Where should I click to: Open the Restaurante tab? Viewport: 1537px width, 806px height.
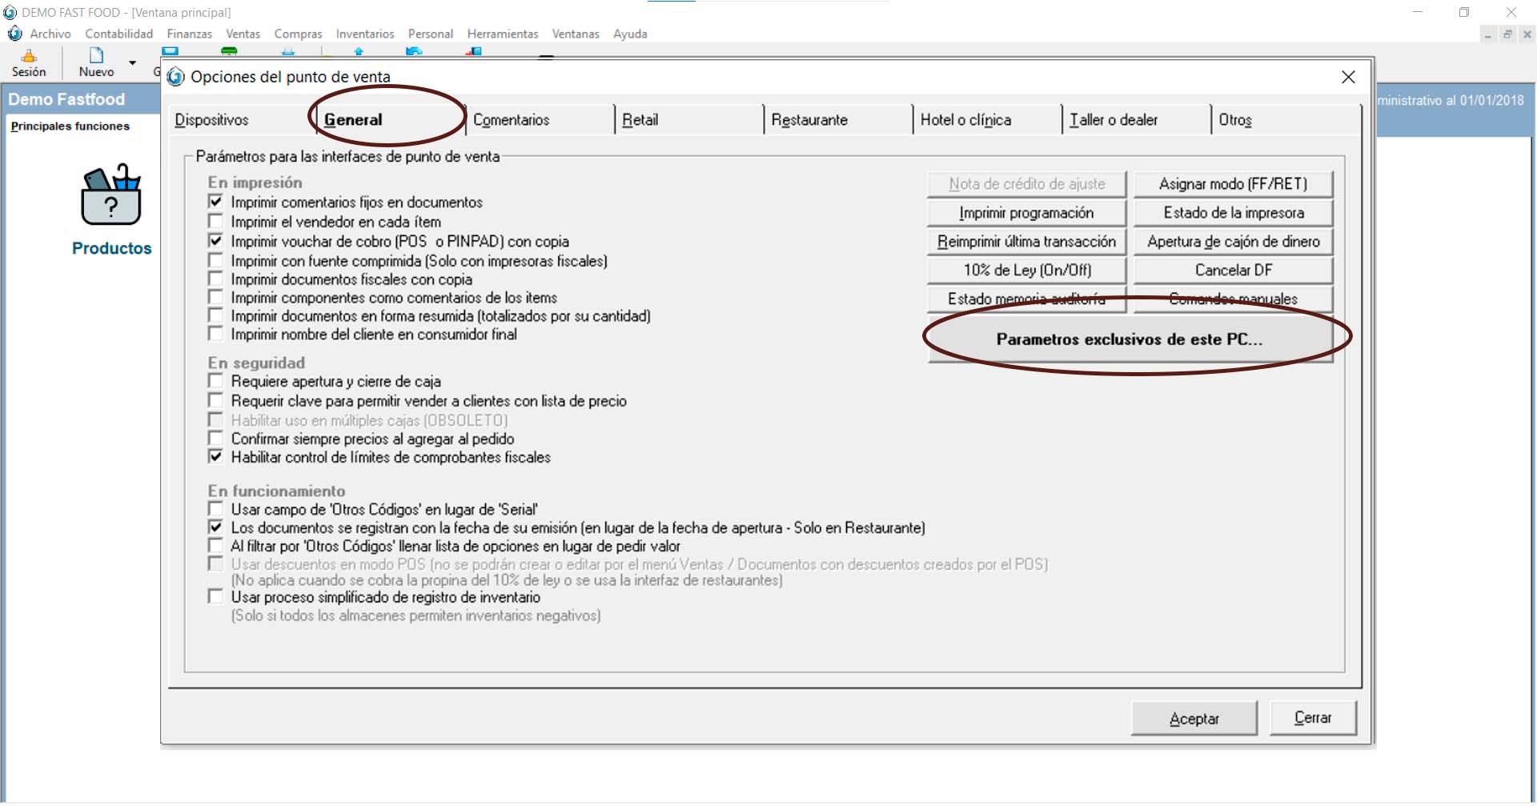click(x=809, y=120)
